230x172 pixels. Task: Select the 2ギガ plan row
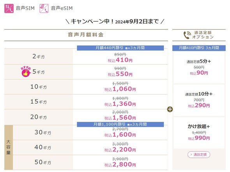[86, 57]
